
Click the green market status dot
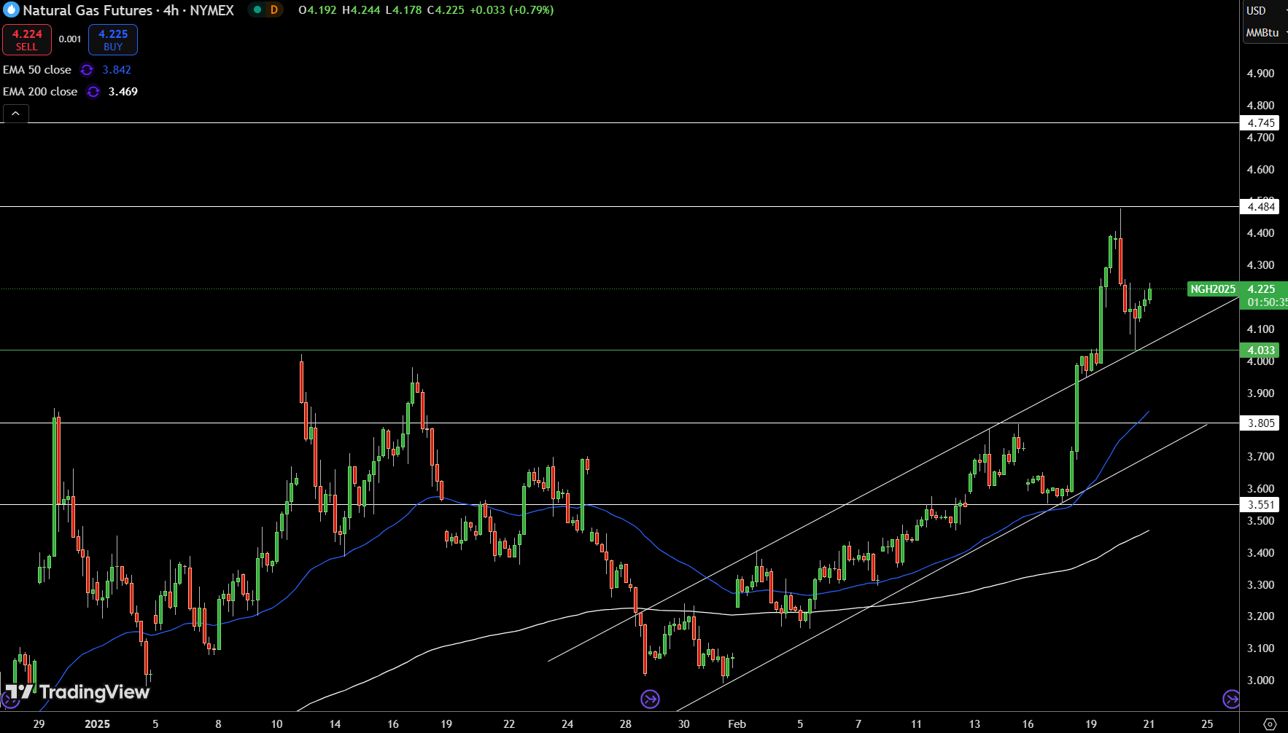point(257,9)
